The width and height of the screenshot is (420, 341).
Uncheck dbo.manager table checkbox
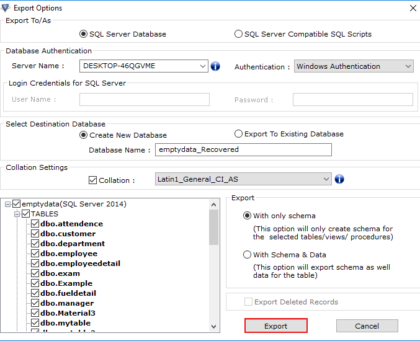tap(35, 303)
